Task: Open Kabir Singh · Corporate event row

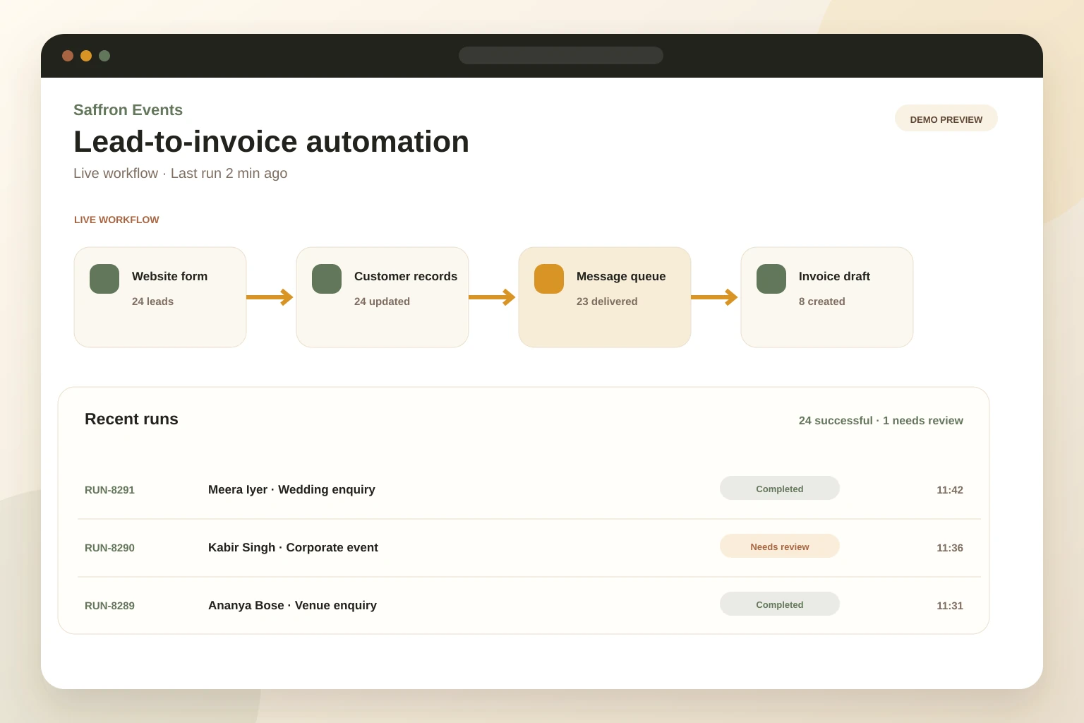Action: (529, 548)
